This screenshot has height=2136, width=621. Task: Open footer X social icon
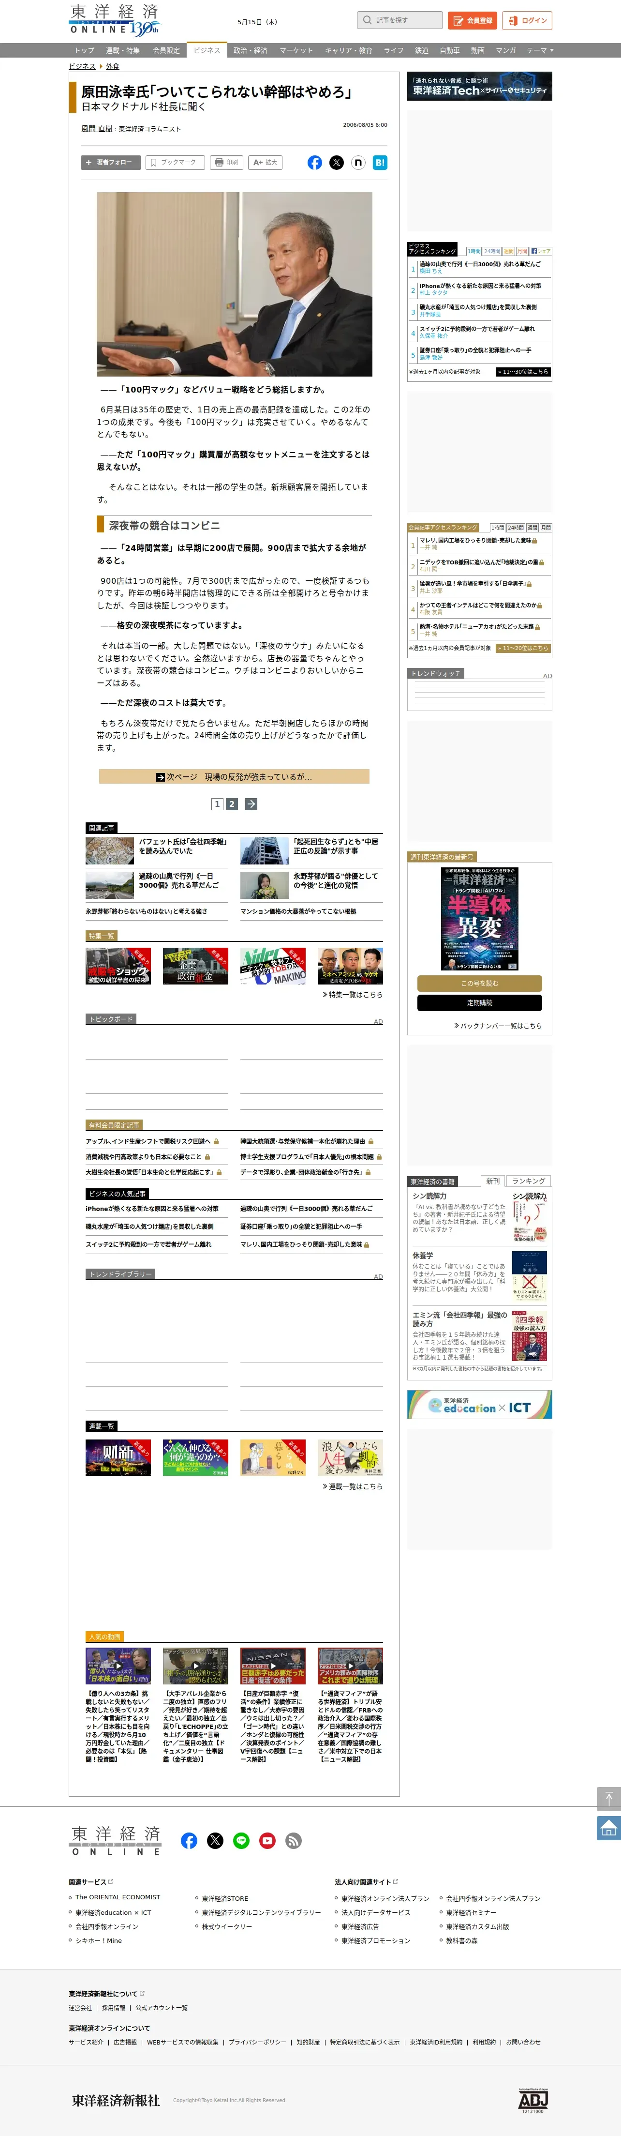(x=215, y=1840)
